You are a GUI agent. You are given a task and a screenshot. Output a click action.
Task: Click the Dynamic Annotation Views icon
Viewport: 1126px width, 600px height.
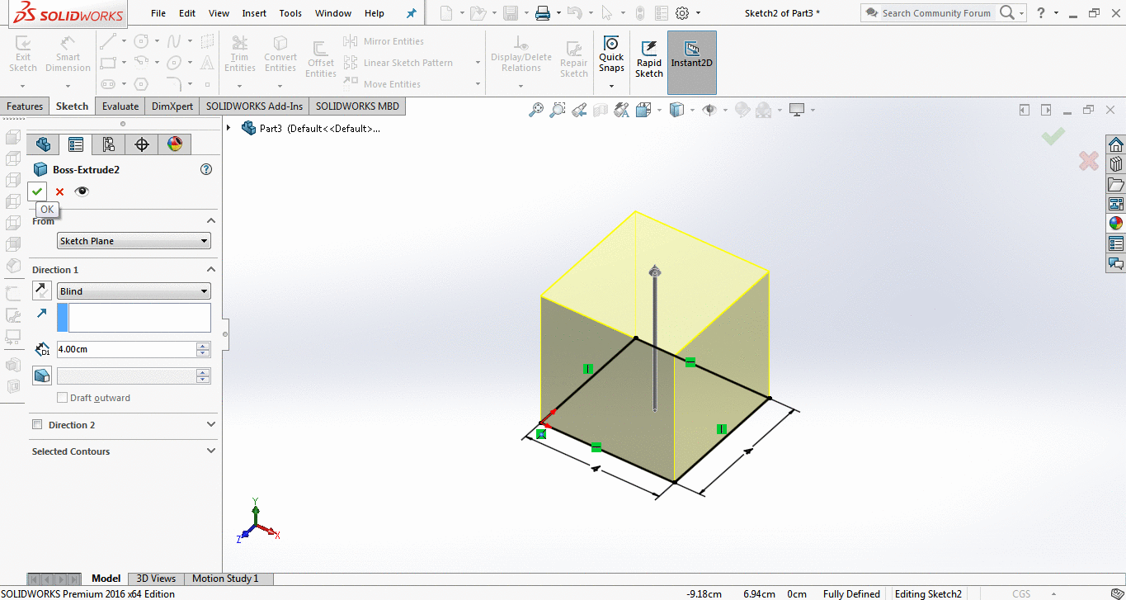622,110
